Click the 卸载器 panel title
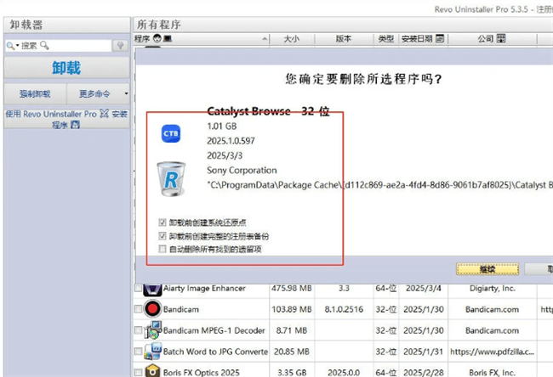553x377 pixels. coord(26,25)
